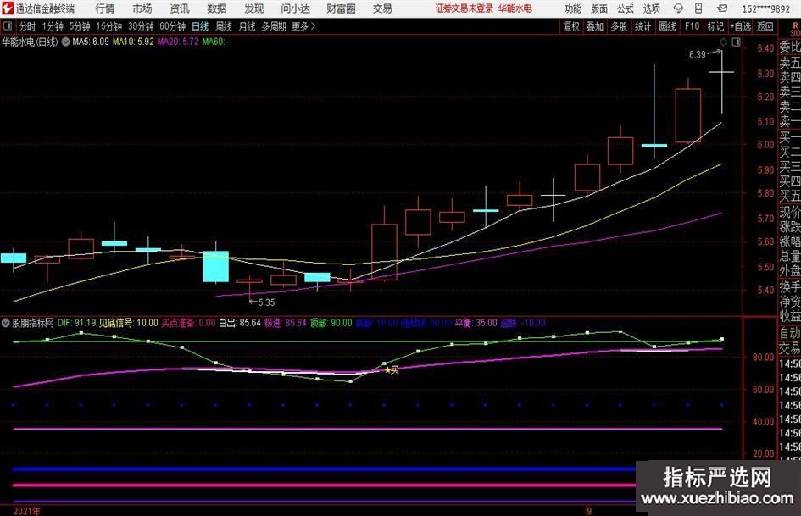The height and width of the screenshot is (516, 801).
Task: Click the 股朋指标网 indicator name
Action: pyautogui.click(x=33, y=323)
